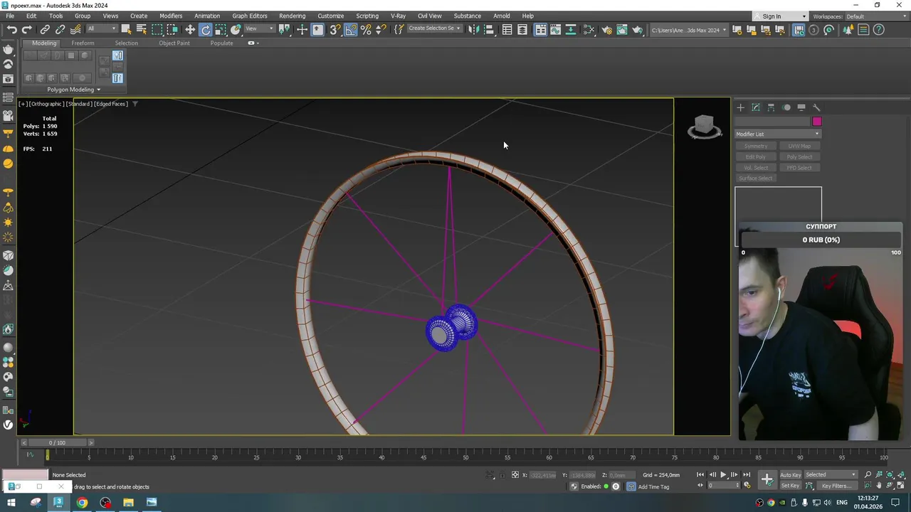Image resolution: width=911 pixels, height=512 pixels.
Task: Open the project path dropdown
Action: (x=689, y=30)
